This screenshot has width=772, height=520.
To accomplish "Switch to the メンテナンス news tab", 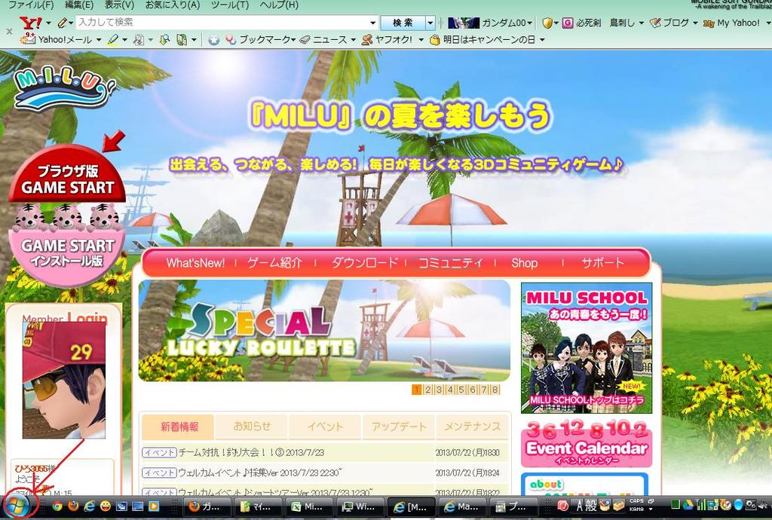I will click(472, 427).
